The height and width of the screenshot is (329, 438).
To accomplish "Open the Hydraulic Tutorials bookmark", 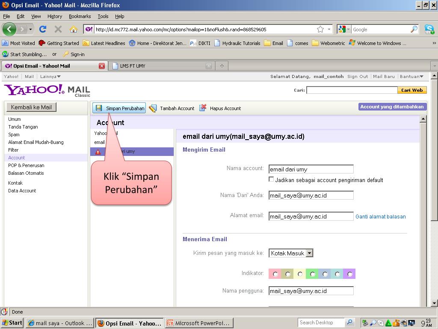I will click(x=237, y=43).
